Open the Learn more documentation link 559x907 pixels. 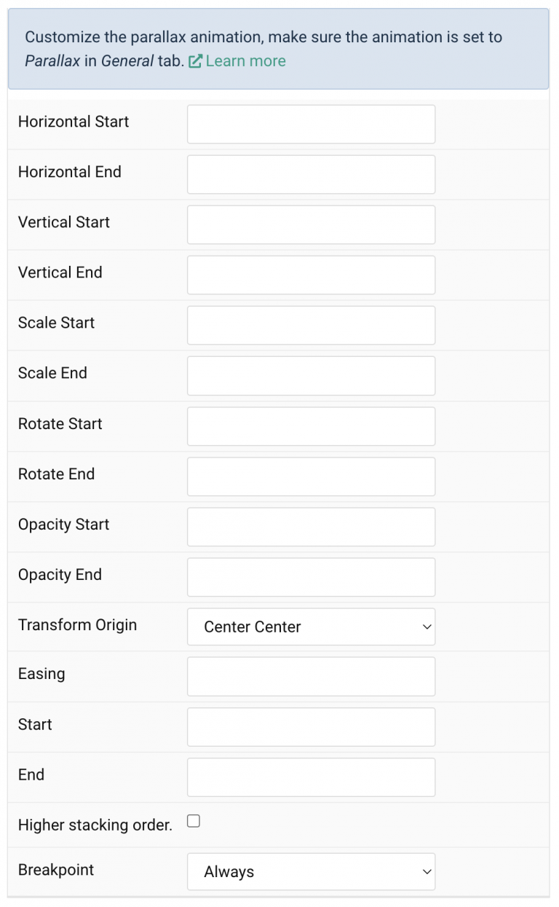(x=245, y=61)
